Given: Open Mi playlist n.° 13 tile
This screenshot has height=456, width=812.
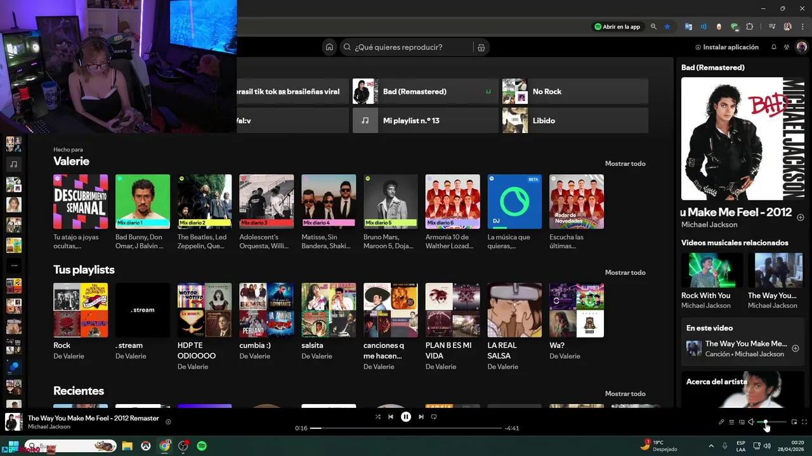Looking at the screenshot, I should [425, 120].
